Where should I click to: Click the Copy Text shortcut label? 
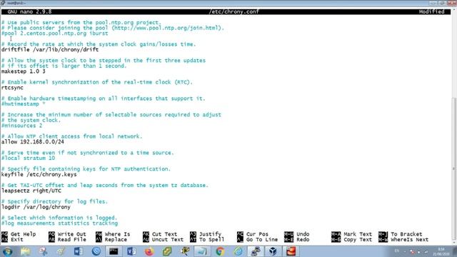358,240
